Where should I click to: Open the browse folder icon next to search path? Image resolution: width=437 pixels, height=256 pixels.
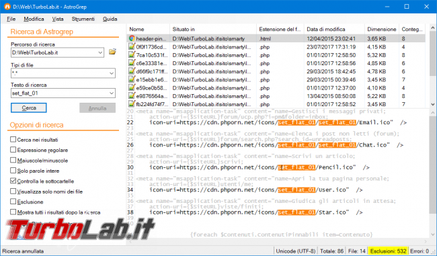(112, 52)
